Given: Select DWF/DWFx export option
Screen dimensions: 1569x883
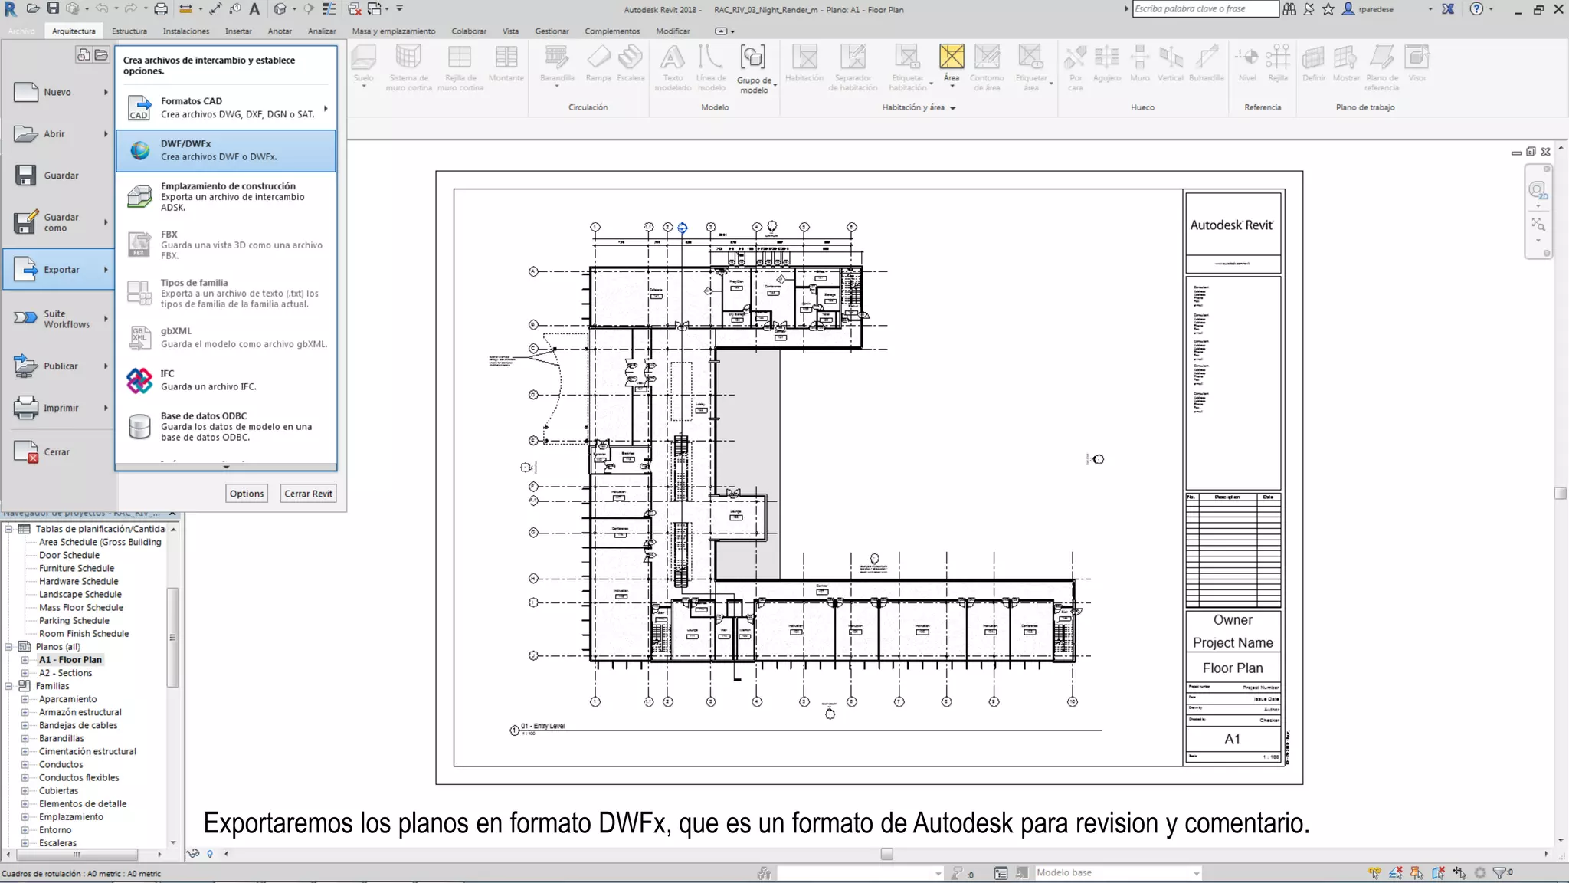Looking at the screenshot, I should click(225, 150).
